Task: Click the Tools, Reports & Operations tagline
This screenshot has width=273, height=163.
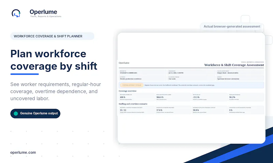Action: pyautogui.click(x=46, y=16)
